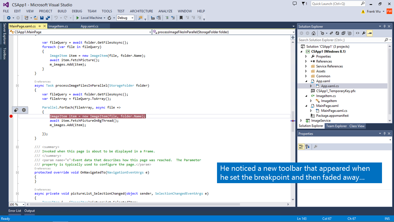The image size is (394, 222).
Task: Click Collapse All icon in Solution Explorer
Action: [x=343, y=33]
